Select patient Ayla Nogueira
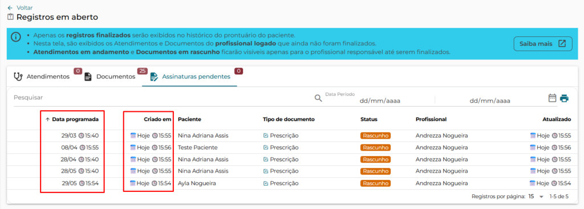The height and width of the screenshot is (209, 584). (x=197, y=183)
